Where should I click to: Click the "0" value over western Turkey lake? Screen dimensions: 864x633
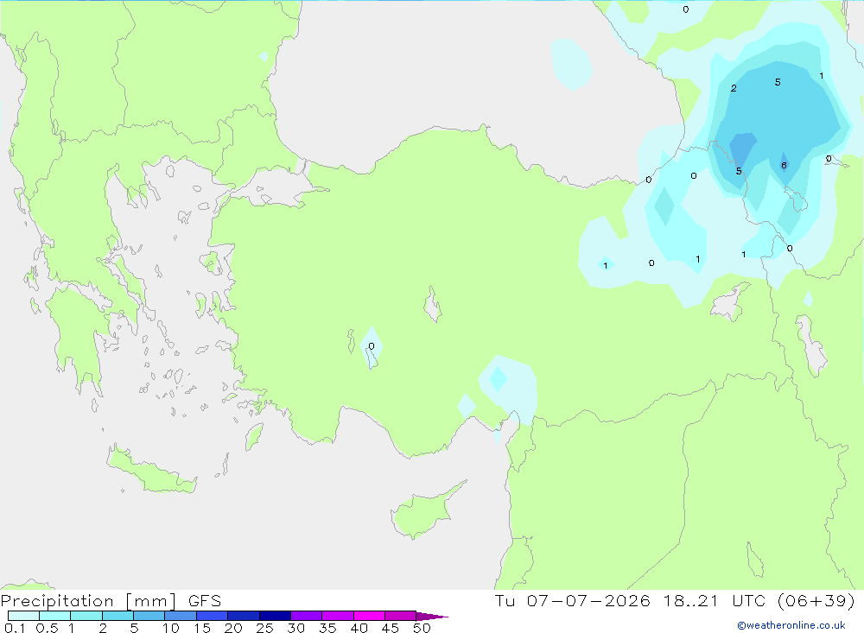point(372,346)
